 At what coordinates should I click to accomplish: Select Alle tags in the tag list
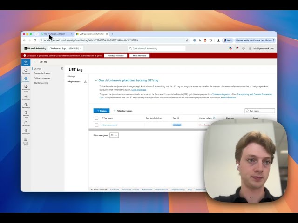pos(71,76)
